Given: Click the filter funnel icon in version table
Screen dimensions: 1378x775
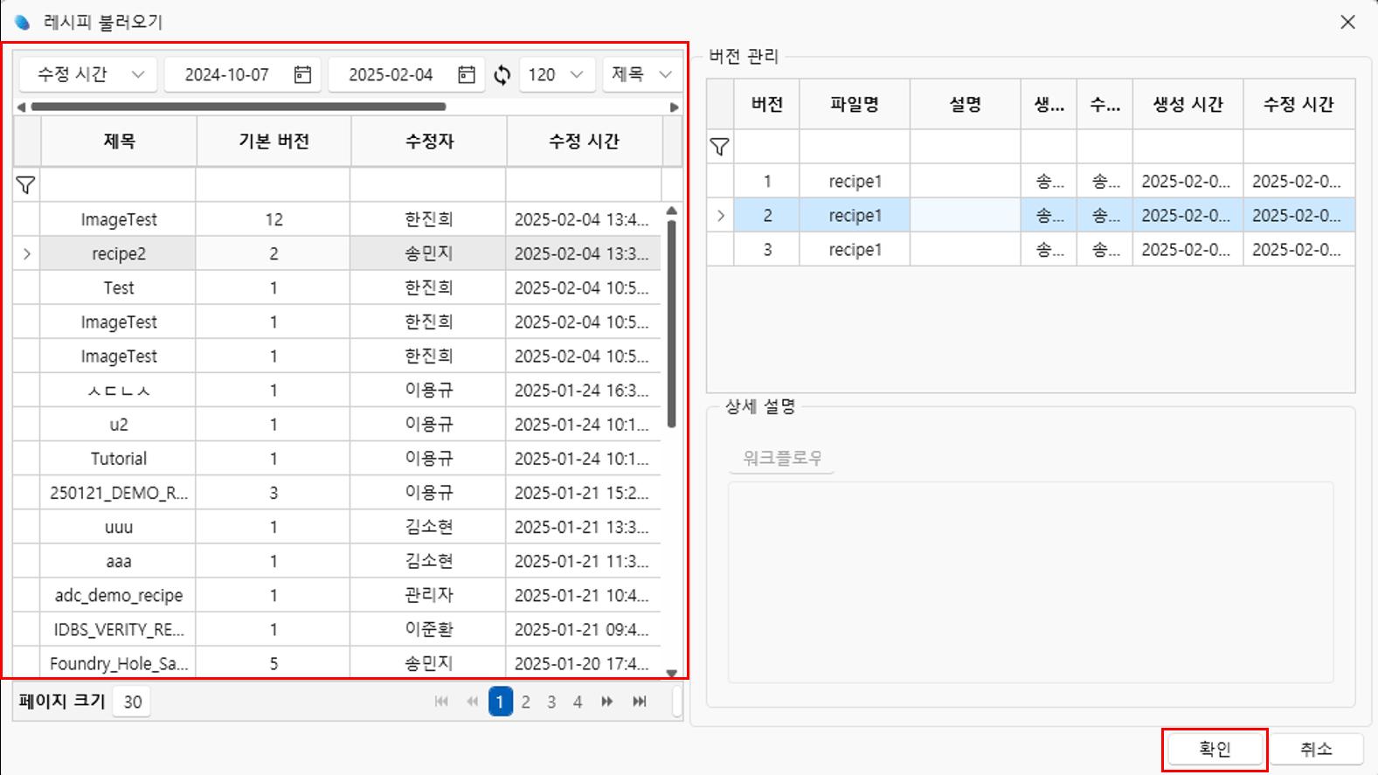Looking at the screenshot, I should [719, 147].
